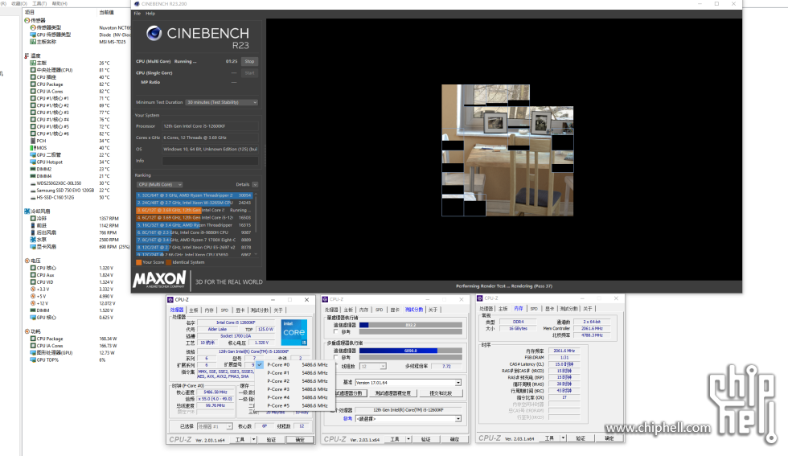788x456 pixels.
Task: Click the empty Info field in Cinebench
Action: click(x=210, y=161)
